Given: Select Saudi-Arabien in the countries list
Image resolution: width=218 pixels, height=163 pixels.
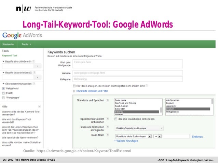Looking at the screenshot, I should click(121, 106).
